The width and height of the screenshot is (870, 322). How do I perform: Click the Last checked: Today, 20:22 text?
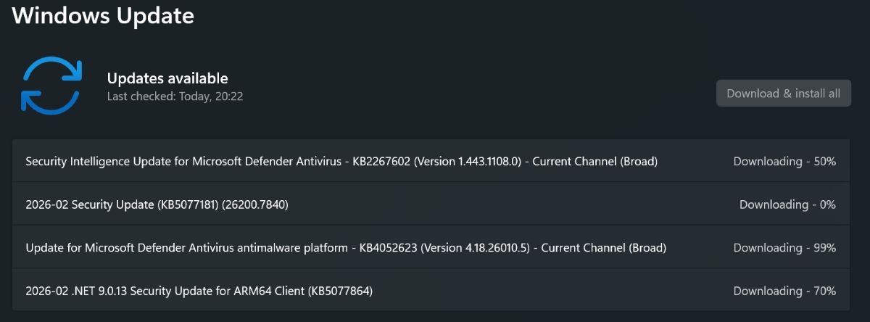(175, 96)
